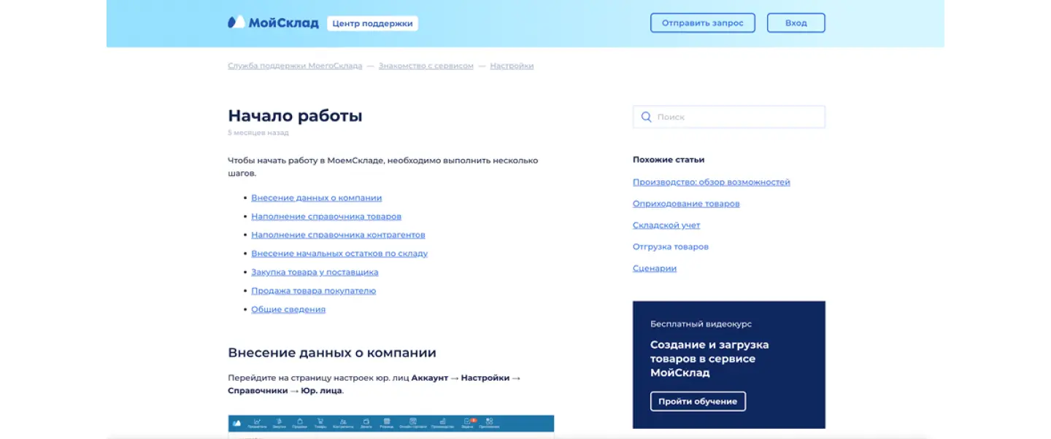Click the Начало работы page title
1051x439 pixels.
coord(295,115)
